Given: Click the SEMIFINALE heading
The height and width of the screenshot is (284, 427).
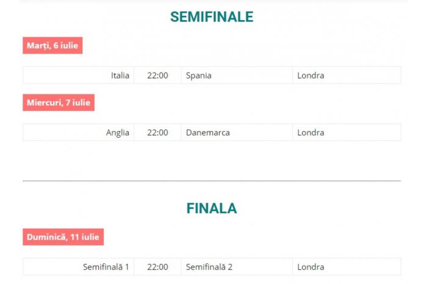Looking at the screenshot, I should [212, 17].
